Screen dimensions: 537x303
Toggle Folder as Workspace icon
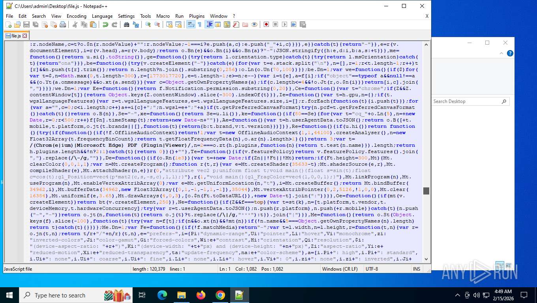245,24
